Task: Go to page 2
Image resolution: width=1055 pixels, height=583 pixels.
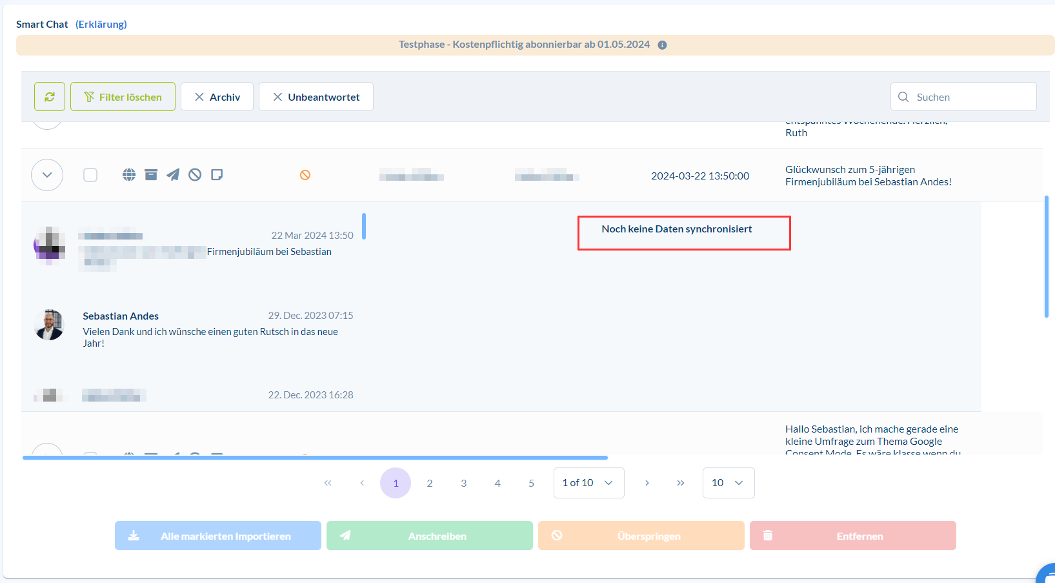Action: pyautogui.click(x=430, y=483)
